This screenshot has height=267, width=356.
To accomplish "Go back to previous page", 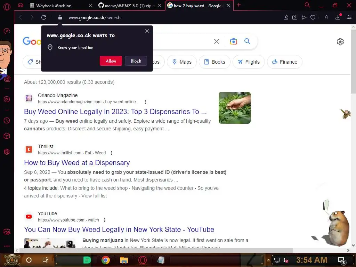I will coord(21,17).
